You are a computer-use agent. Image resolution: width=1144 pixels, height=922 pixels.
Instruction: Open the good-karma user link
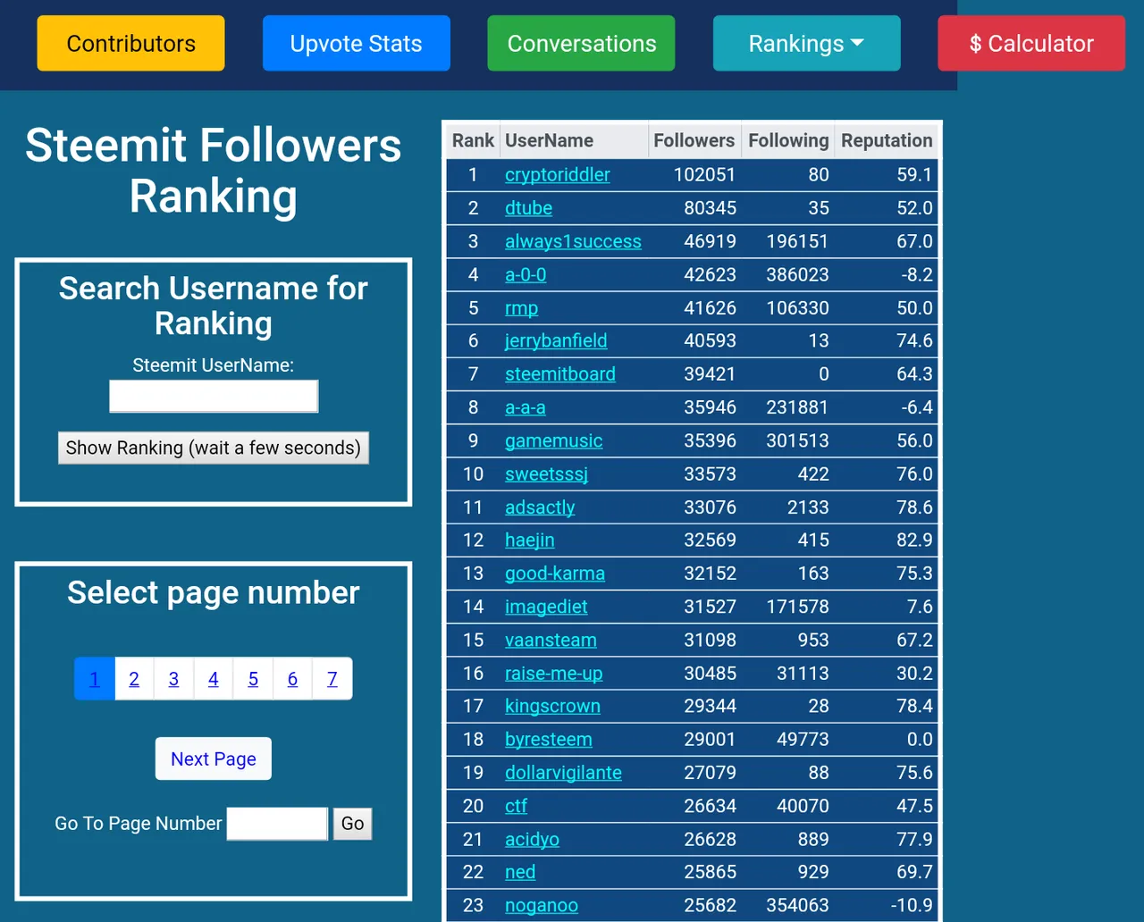pos(555,574)
